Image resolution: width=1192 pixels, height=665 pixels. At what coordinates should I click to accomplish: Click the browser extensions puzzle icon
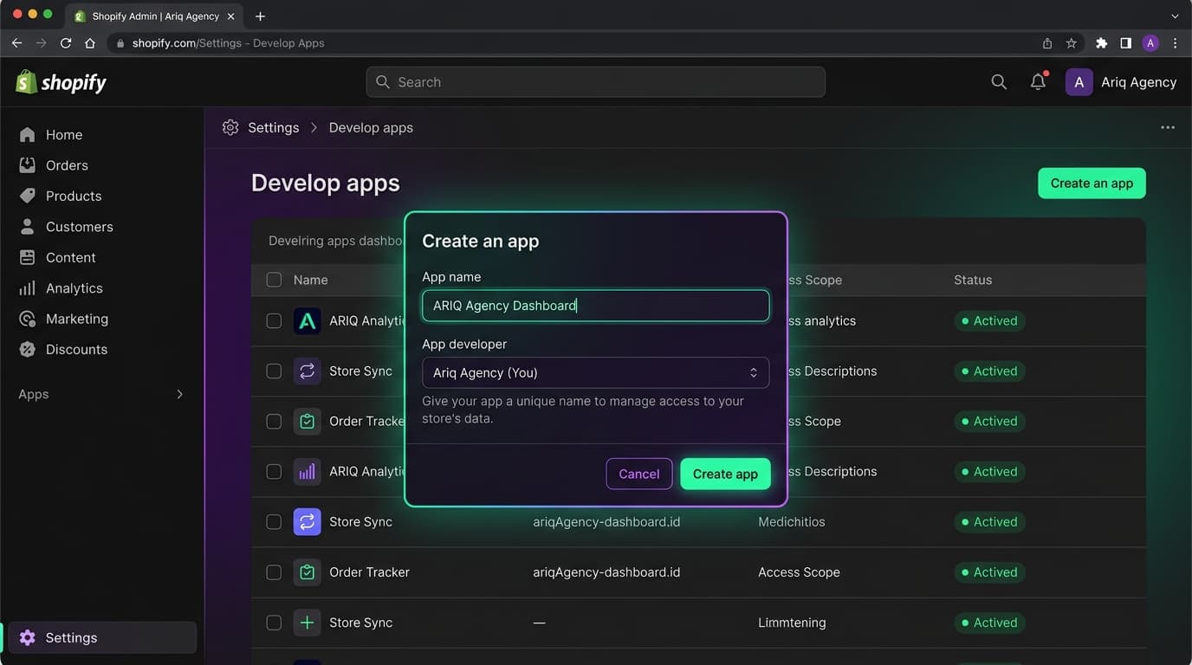(1101, 43)
